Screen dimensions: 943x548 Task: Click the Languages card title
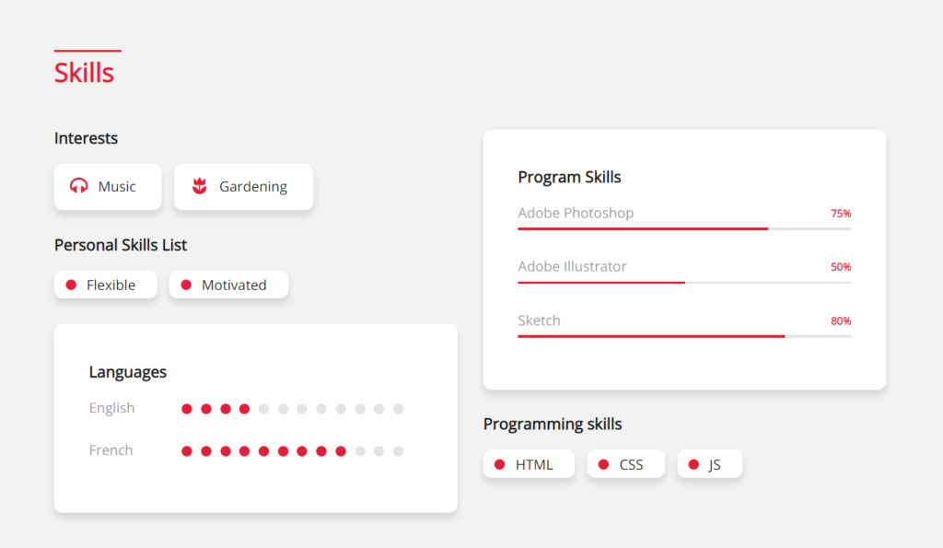tap(127, 372)
